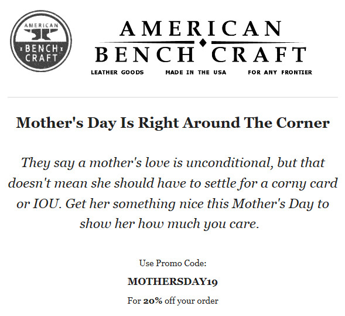The image size is (345, 316).
Task: Click the large CRAFT word in header
Action: [x=259, y=55]
